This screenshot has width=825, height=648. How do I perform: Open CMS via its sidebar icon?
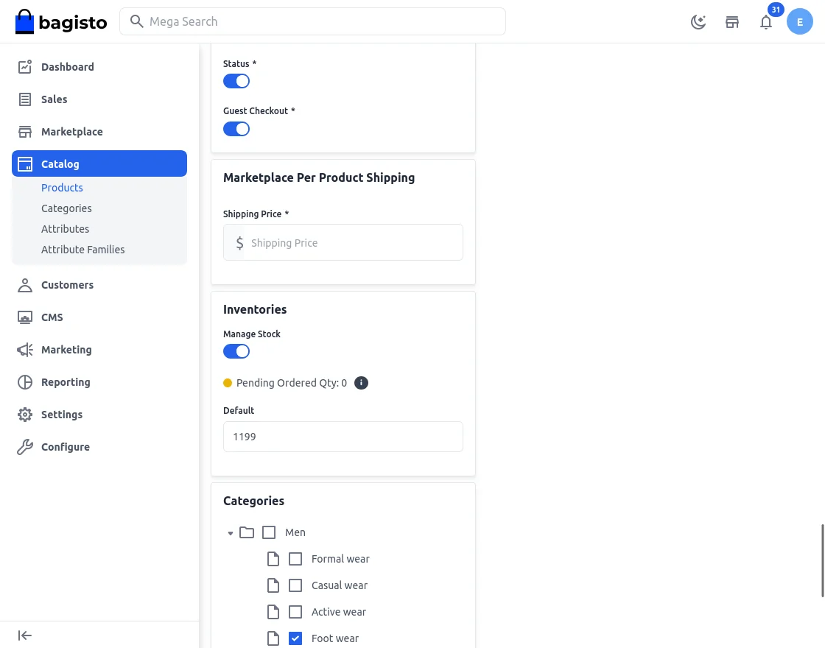[x=25, y=317]
